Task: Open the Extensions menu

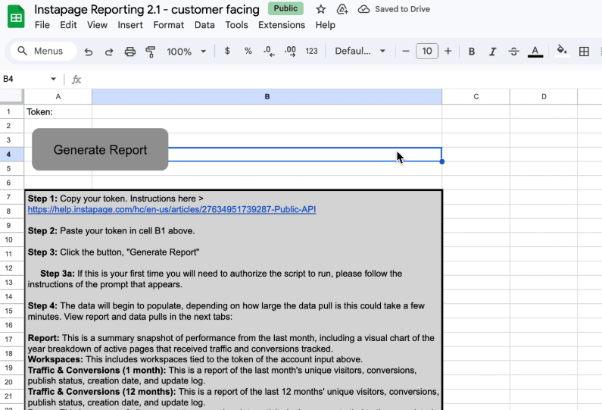Action: pos(282,25)
